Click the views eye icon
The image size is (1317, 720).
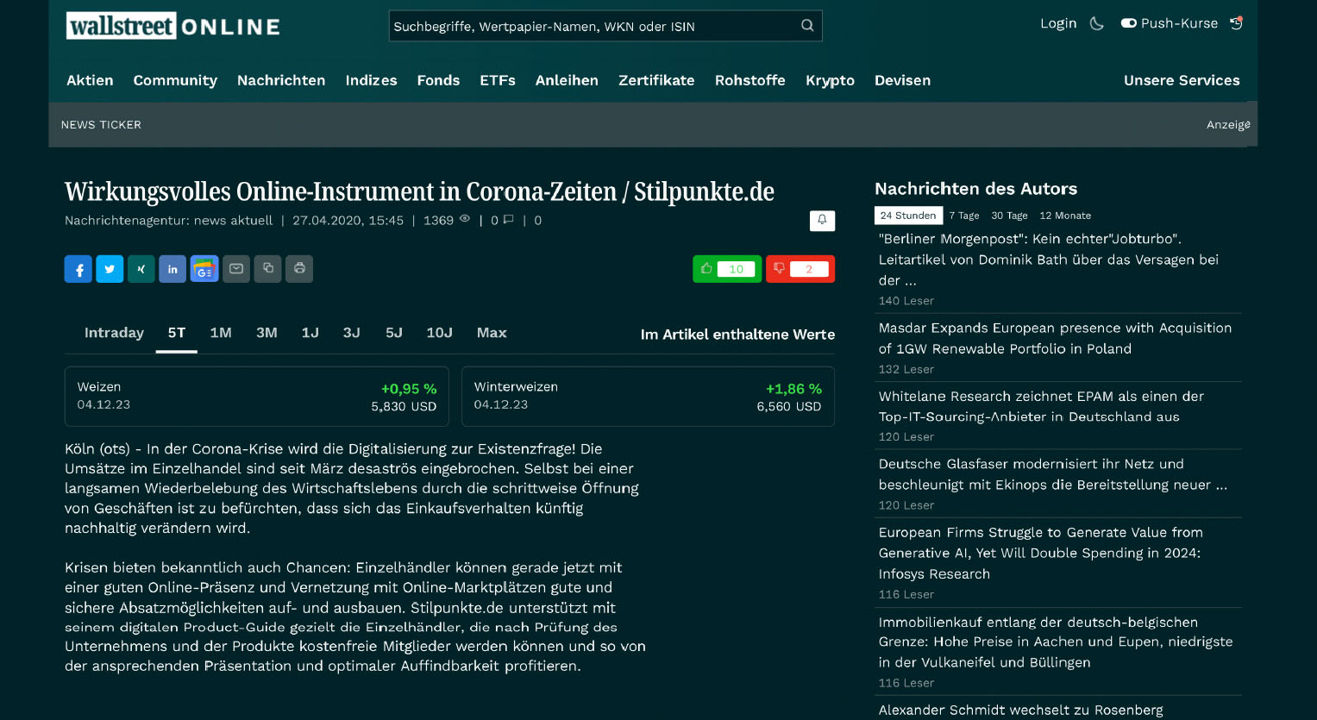click(465, 219)
